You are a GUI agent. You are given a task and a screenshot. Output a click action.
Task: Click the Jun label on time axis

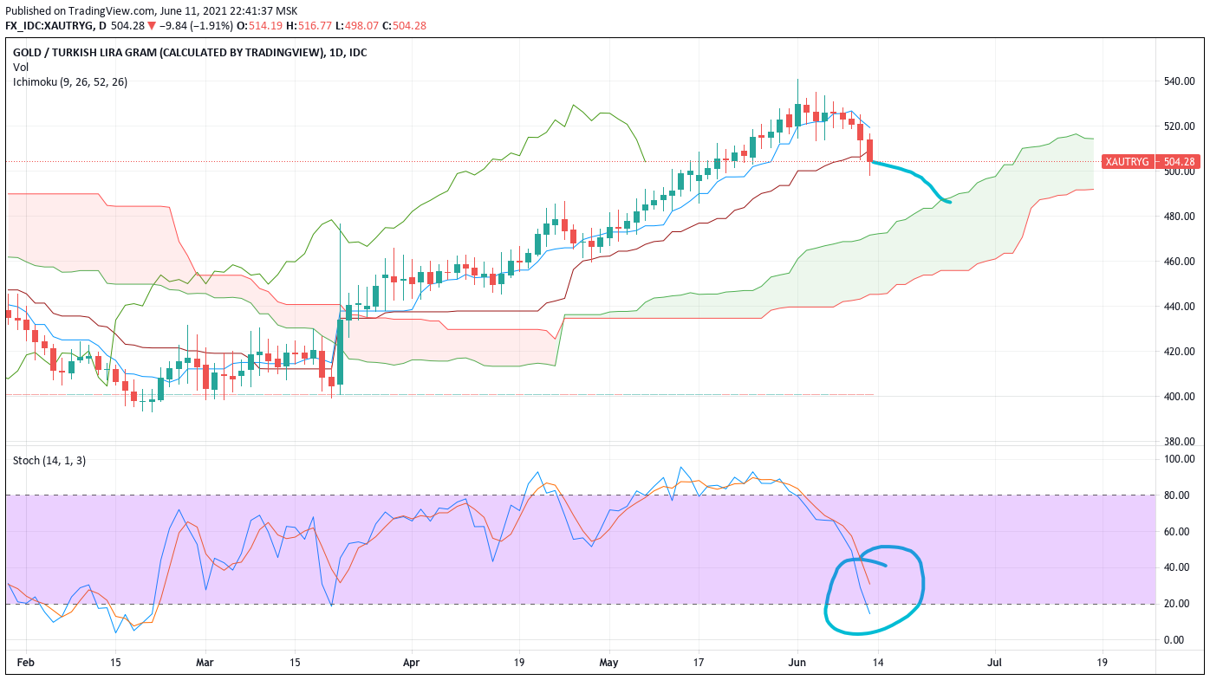tap(797, 661)
